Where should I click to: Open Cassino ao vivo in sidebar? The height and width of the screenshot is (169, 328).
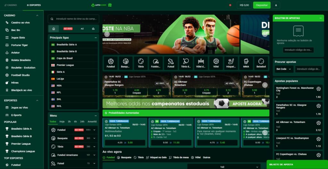pyautogui.click(x=20, y=23)
